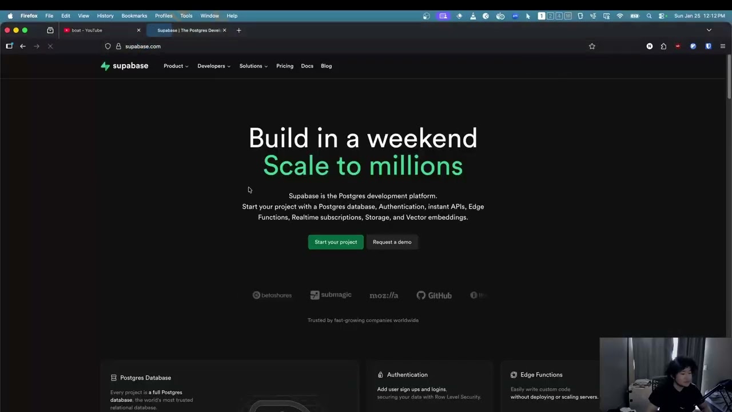Open Spotlight search magnifier icon
The height and width of the screenshot is (412, 732).
pos(649,16)
